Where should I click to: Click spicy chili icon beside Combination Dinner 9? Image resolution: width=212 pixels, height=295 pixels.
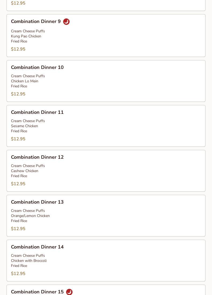tap(66, 22)
